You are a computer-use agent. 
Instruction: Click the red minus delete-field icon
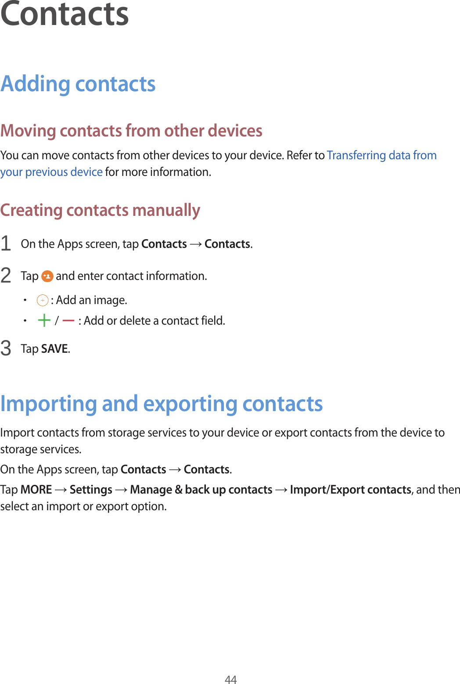coord(68,321)
